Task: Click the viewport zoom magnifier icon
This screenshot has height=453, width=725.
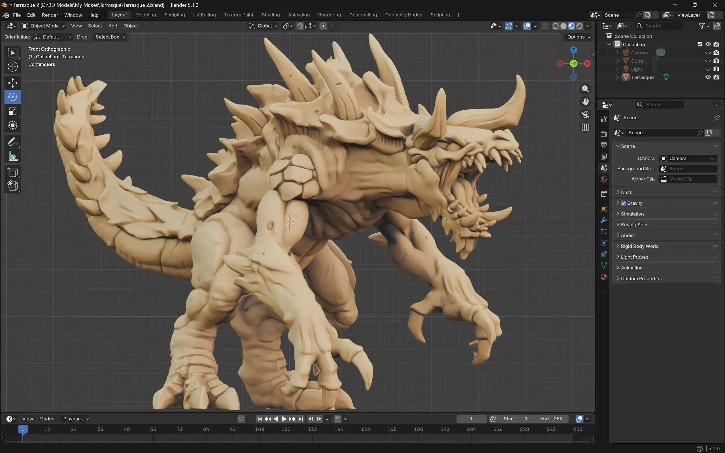Action: [x=585, y=89]
